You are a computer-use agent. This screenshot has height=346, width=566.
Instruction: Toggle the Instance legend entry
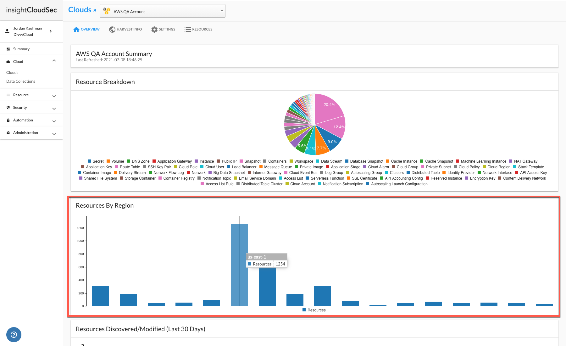click(204, 161)
